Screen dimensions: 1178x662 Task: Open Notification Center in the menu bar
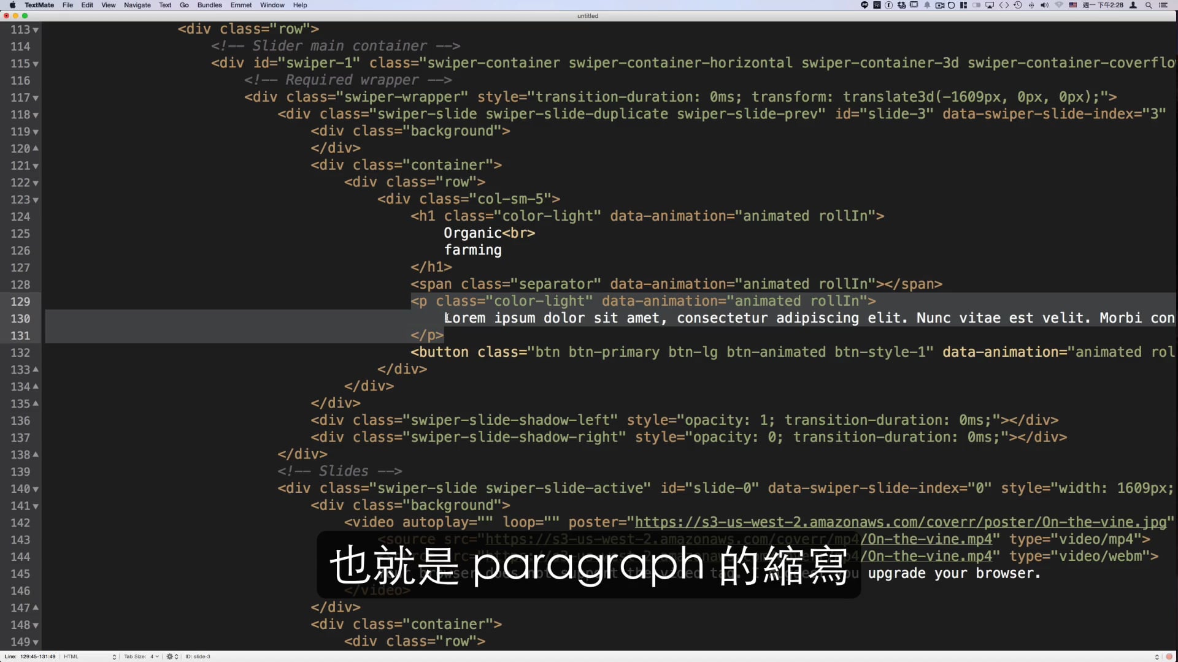pyautogui.click(x=1164, y=5)
